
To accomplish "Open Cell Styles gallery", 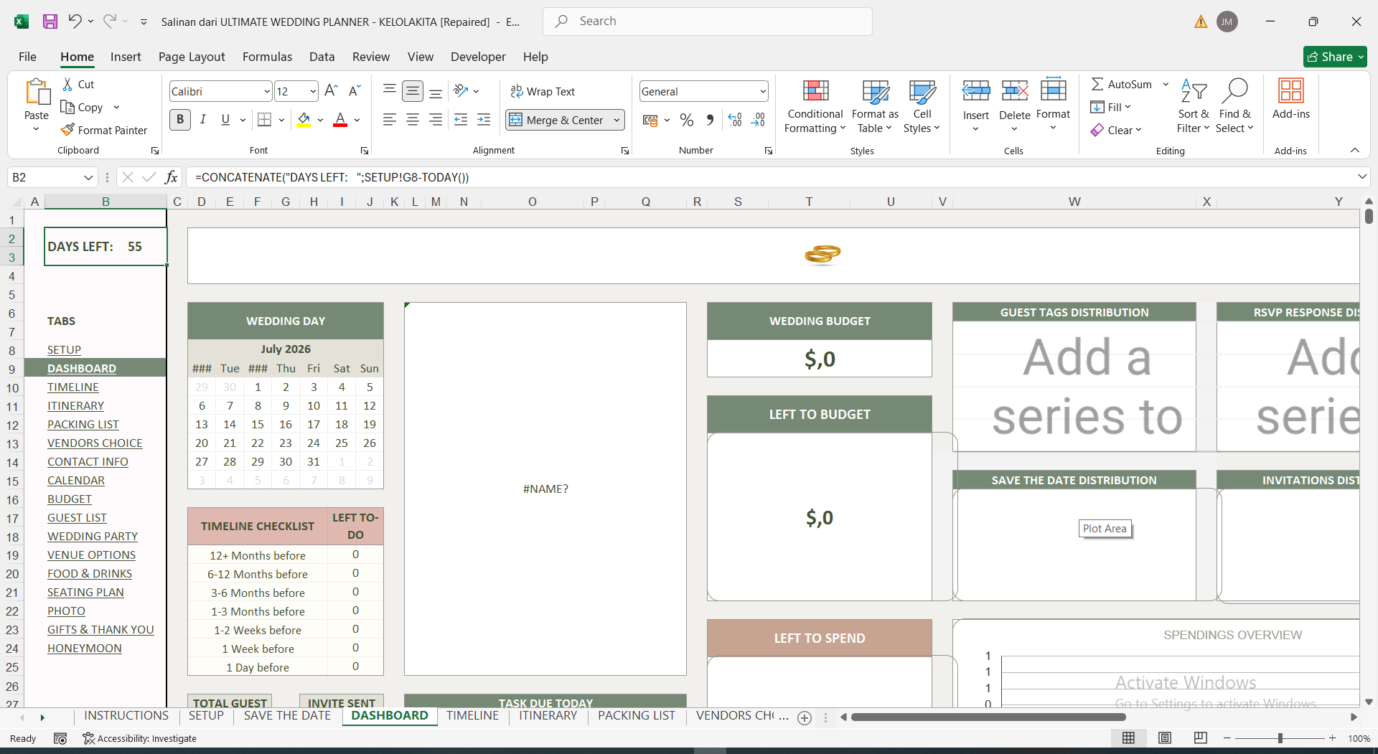I will pos(922,106).
